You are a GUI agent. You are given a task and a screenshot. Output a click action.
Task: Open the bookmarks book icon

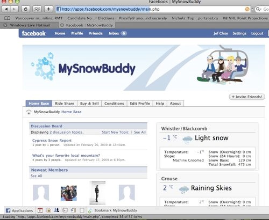tap(7, 18)
